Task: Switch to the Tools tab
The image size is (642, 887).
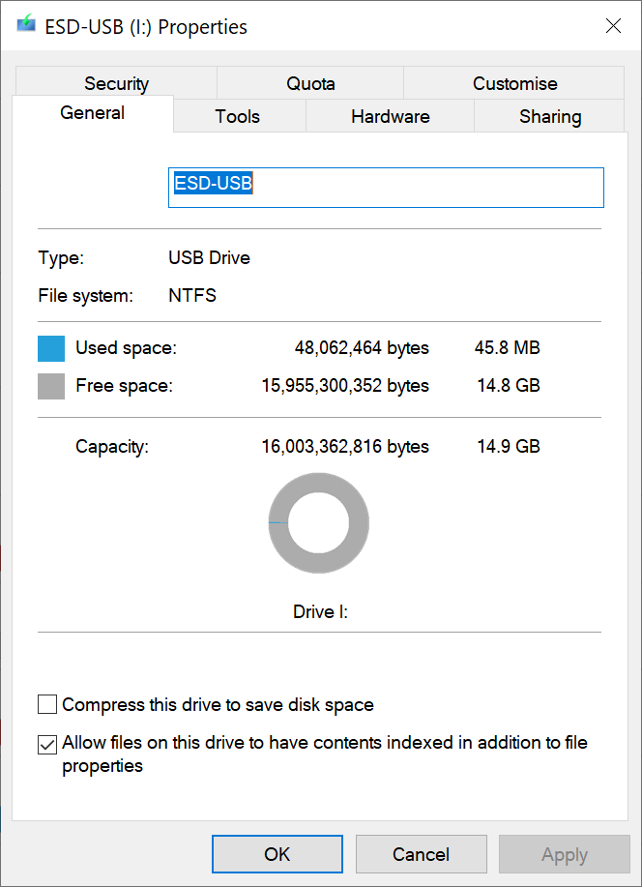Action: (238, 116)
